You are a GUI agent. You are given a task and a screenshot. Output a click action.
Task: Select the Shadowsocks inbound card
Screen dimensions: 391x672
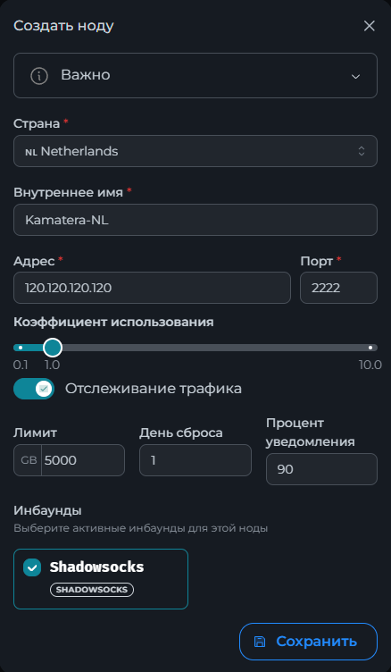pos(101,579)
